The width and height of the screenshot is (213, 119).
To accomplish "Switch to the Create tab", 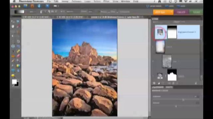I will (181, 12).
